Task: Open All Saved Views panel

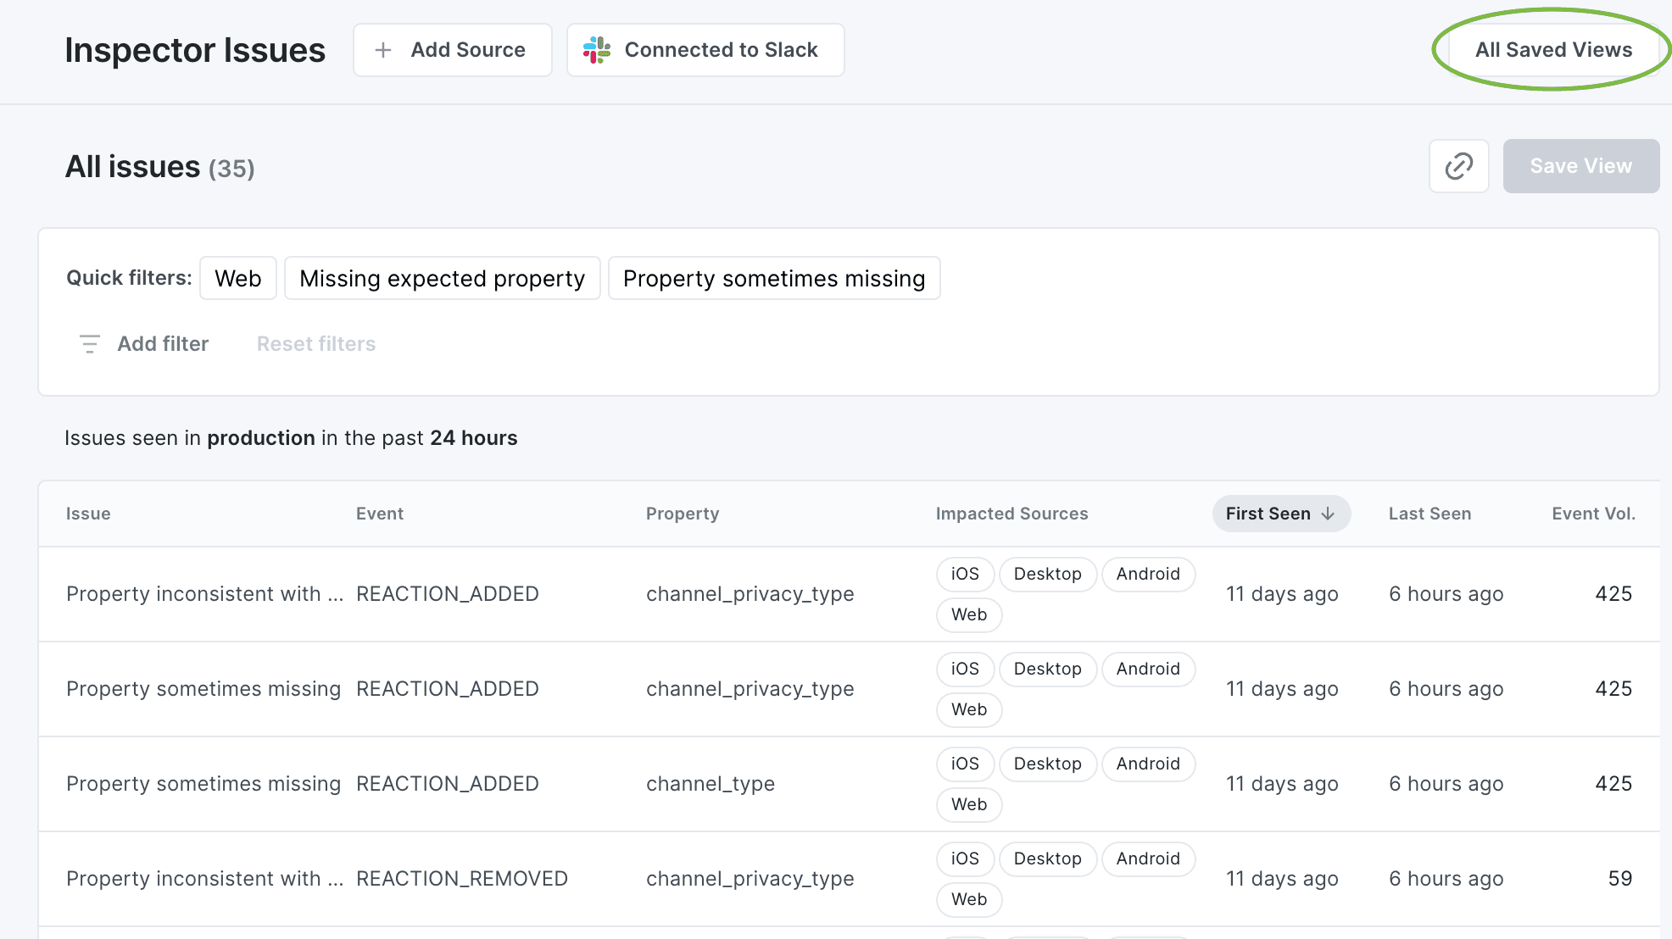Action: (1553, 49)
